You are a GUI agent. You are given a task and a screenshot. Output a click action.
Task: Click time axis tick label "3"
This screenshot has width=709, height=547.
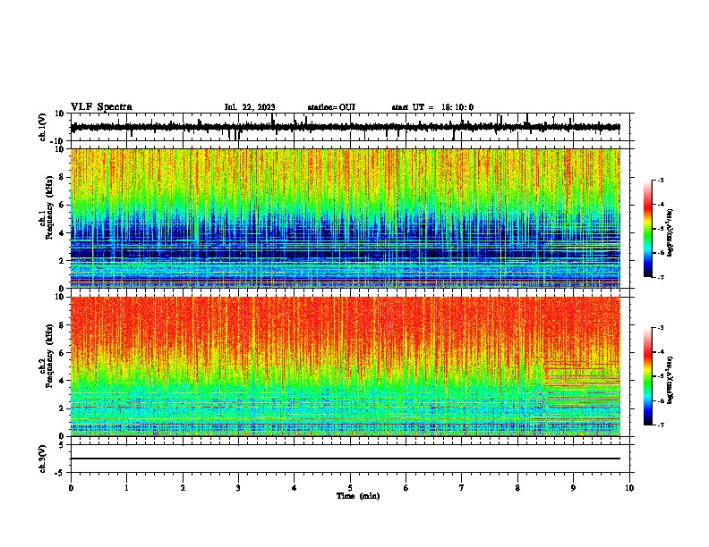tap(238, 488)
